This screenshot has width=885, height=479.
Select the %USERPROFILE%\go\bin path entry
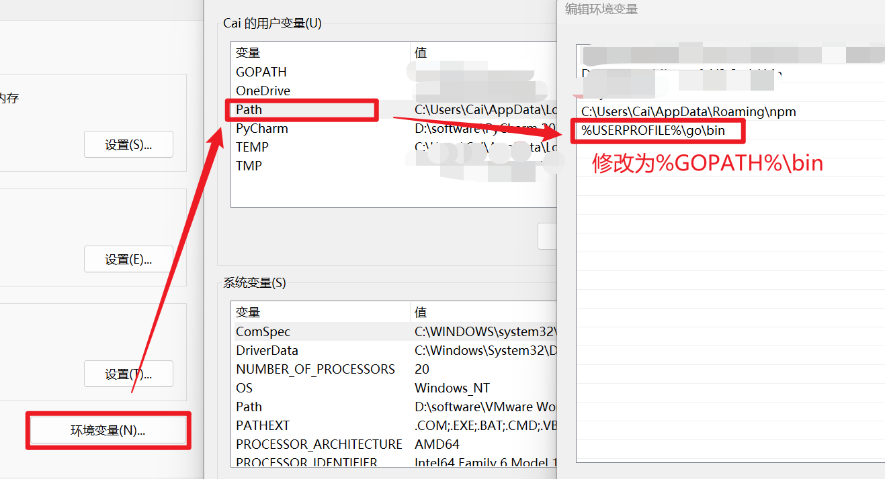click(x=657, y=131)
